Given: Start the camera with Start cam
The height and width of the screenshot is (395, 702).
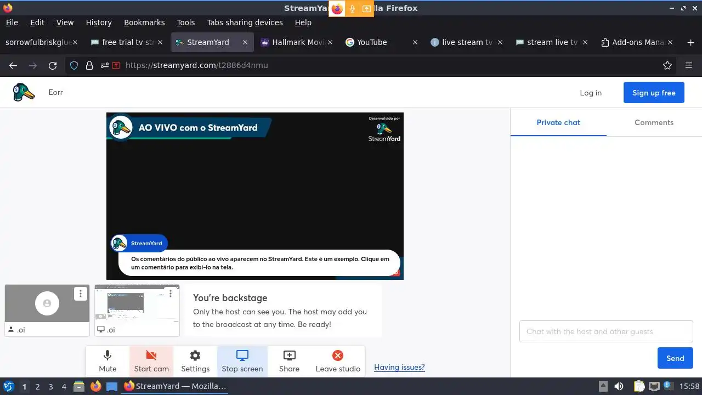Looking at the screenshot, I should pos(151,361).
